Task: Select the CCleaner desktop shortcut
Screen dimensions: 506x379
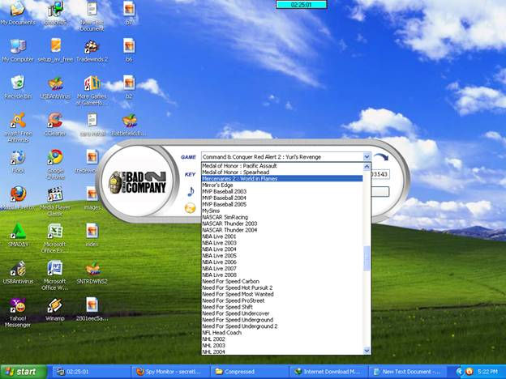Action: click(55, 124)
